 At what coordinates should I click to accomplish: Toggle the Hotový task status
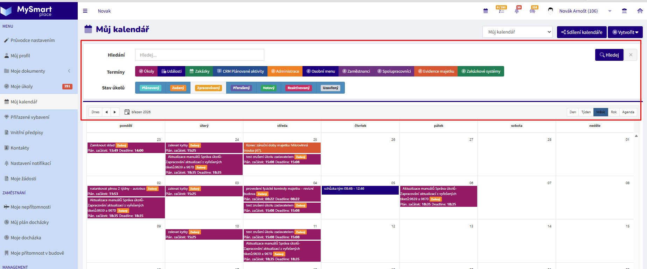[x=269, y=88]
